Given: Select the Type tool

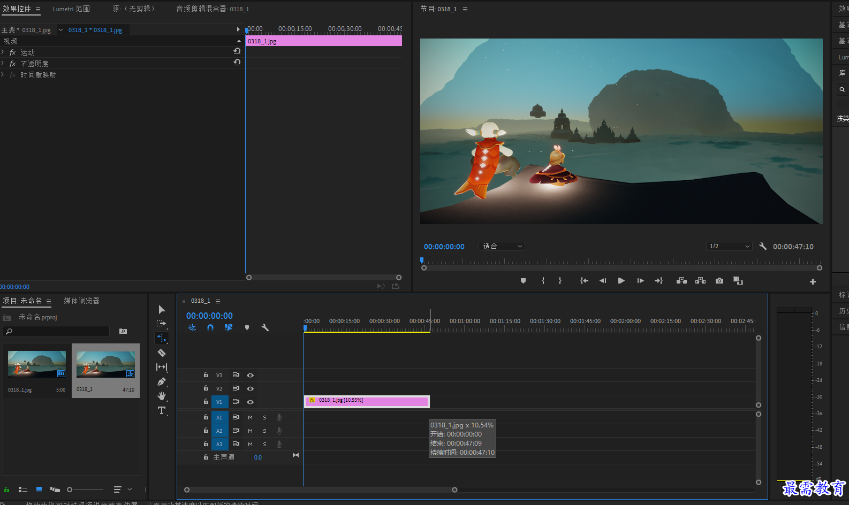Looking at the screenshot, I should [x=162, y=410].
